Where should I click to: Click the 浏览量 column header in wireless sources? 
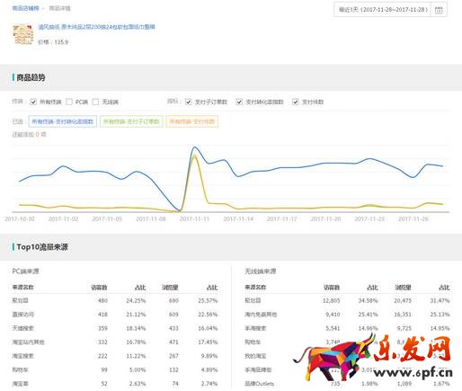[403, 288]
